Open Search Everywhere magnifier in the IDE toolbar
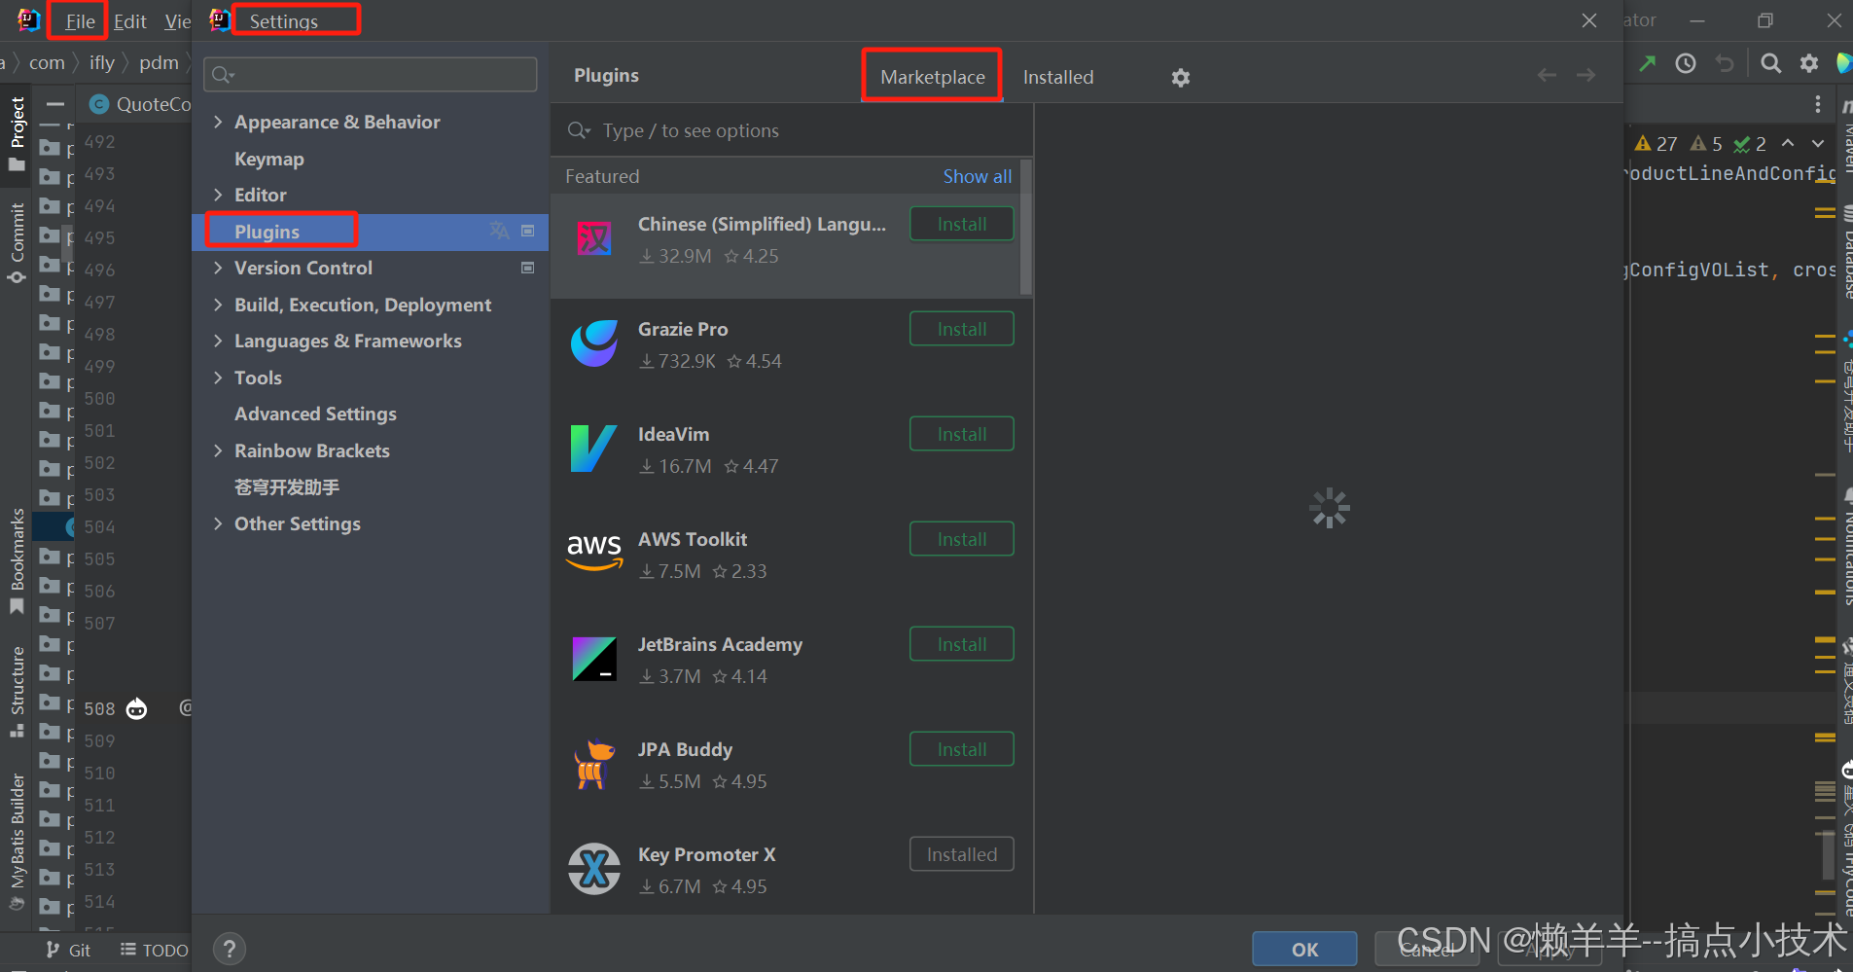Screen dimensions: 1853x972 (x=1771, y=63)
